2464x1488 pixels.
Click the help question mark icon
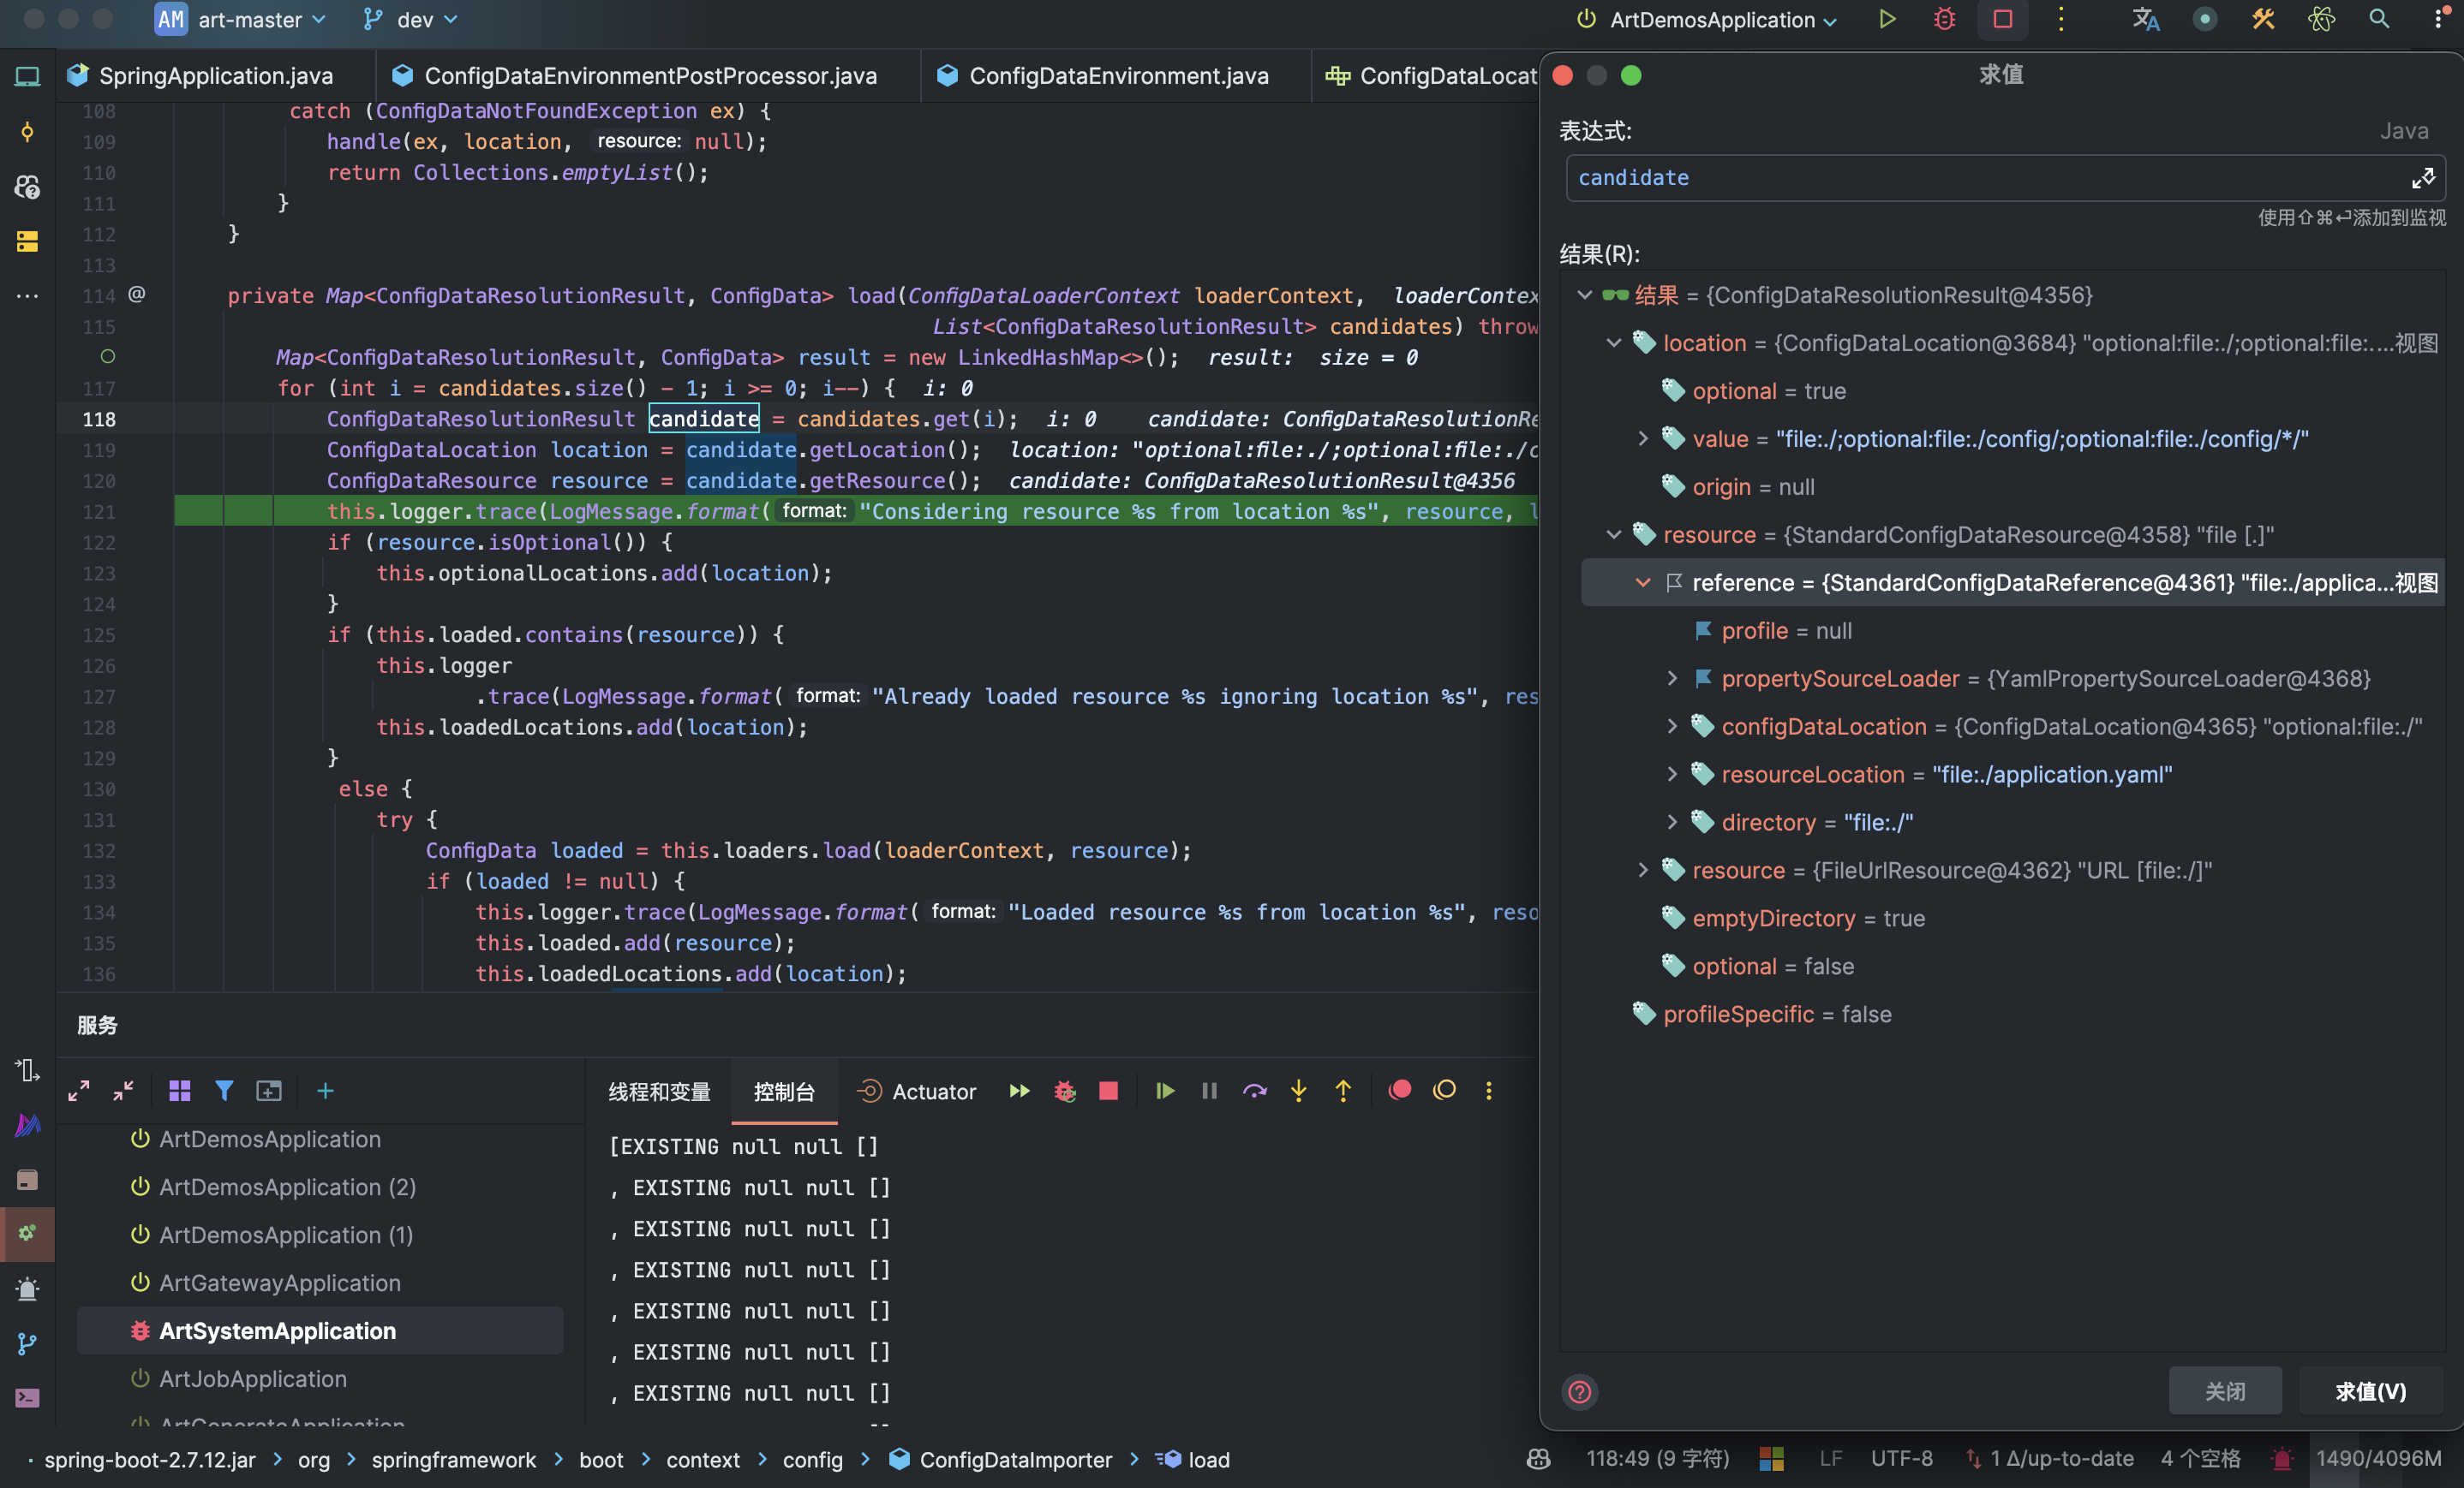pos(1579,1391)
